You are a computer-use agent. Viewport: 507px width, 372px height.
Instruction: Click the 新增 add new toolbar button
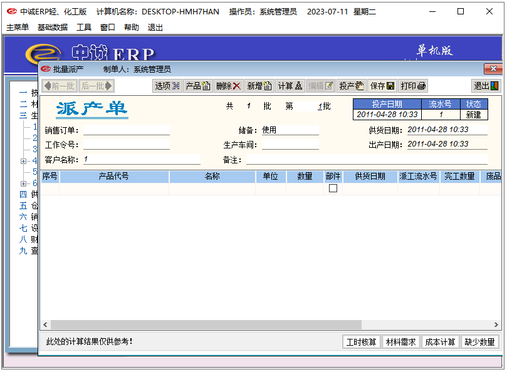pos(259,86)
